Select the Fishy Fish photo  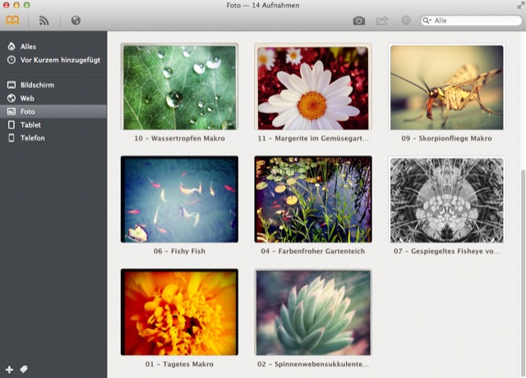pos(179,199)
